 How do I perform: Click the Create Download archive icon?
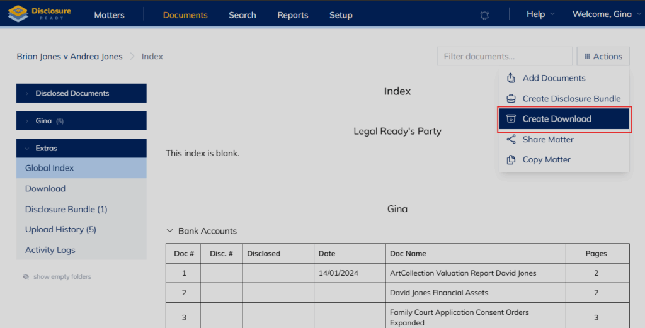pyautogui.click(x=511, y=119)
